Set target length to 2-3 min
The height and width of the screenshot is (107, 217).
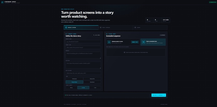[83, 88]
